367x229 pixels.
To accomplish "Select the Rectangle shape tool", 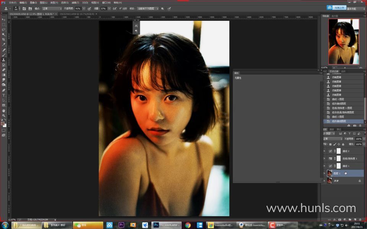I will pyautogui.click(x=3, y=106).
